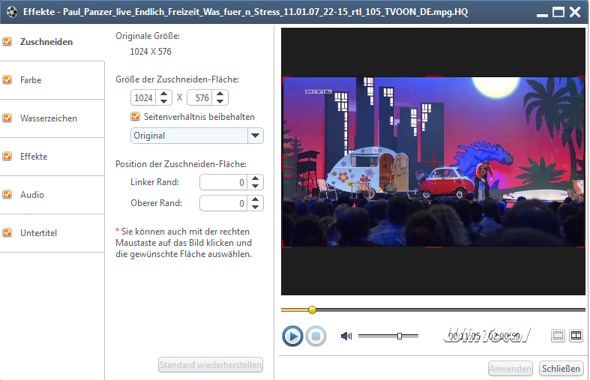
Task: Click the film reel app icon in title bar
Action: point(12,12)
